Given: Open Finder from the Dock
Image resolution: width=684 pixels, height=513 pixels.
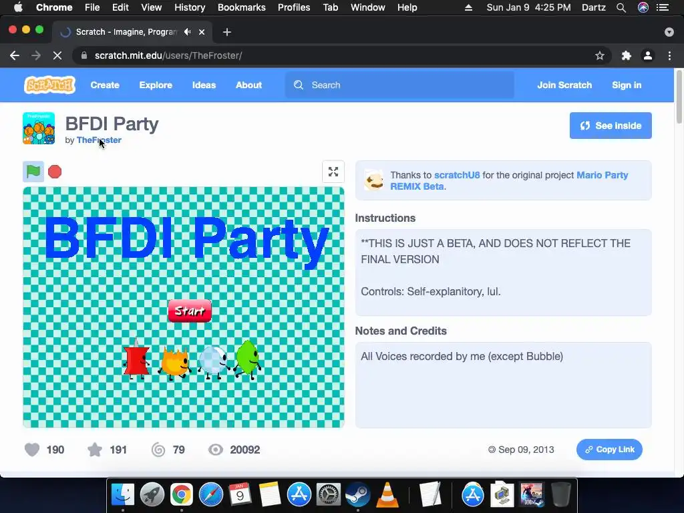Looking at the screenshot, I should tap(123, 495).
